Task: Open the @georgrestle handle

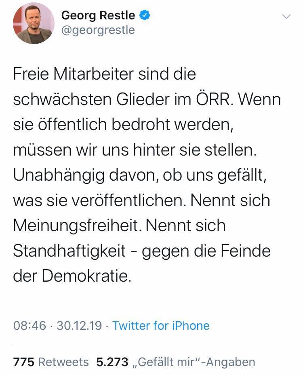Action: (98, 30)
